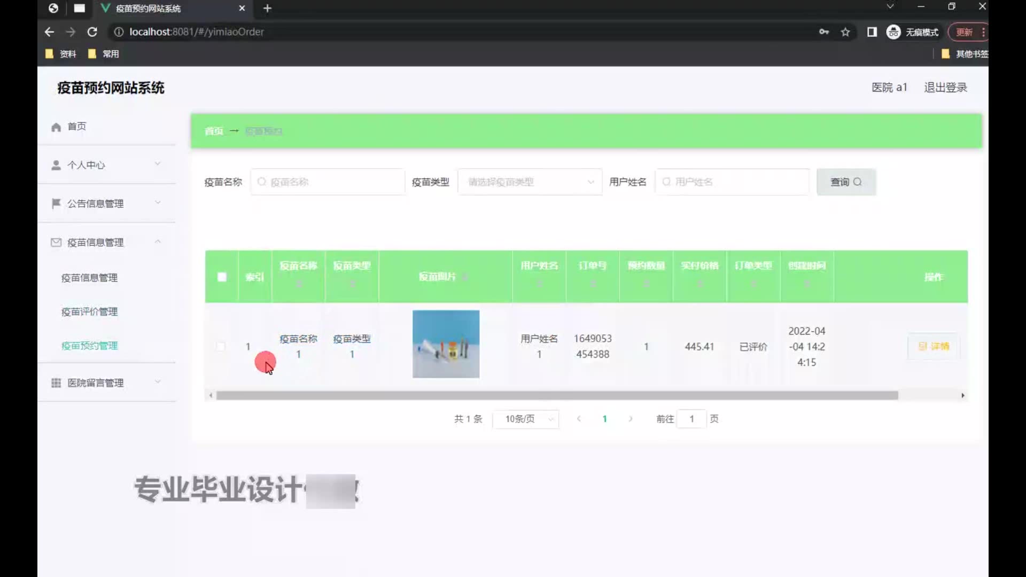The image size is (1026, 577).
Task: Open the 疫苗评价管理 submenu item
Action: tap(89, 311)
